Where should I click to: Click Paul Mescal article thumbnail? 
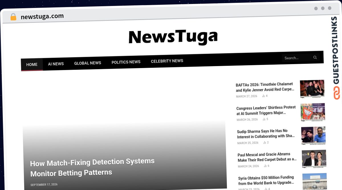pyautogui.click(x=314, y=159)
